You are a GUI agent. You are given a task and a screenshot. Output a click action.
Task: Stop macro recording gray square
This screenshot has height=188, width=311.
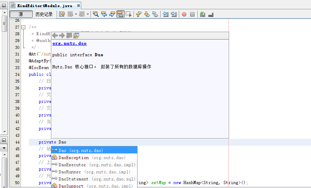[x=192, y=14]
